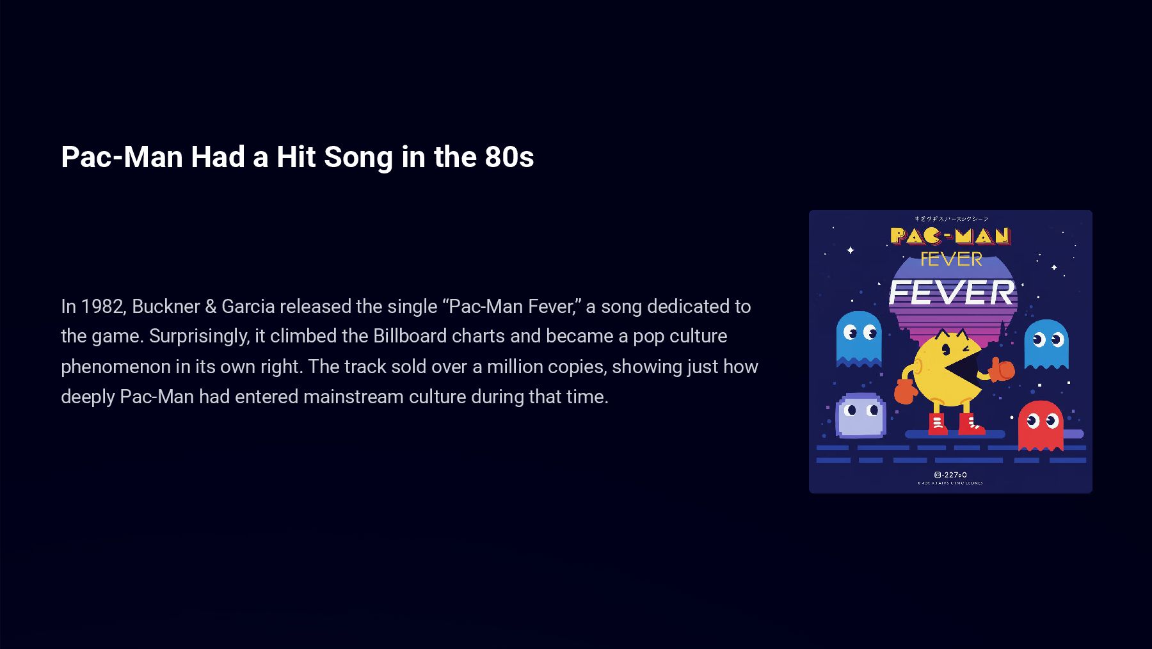Screen dimensions: 1152x649
Task: Click the thin yellow FEVER text
Action: click(x=951, y=259)
